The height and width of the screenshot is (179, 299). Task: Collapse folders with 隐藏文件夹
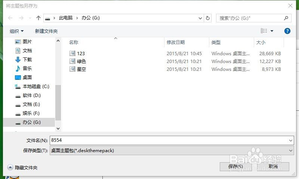pos(22,167)
